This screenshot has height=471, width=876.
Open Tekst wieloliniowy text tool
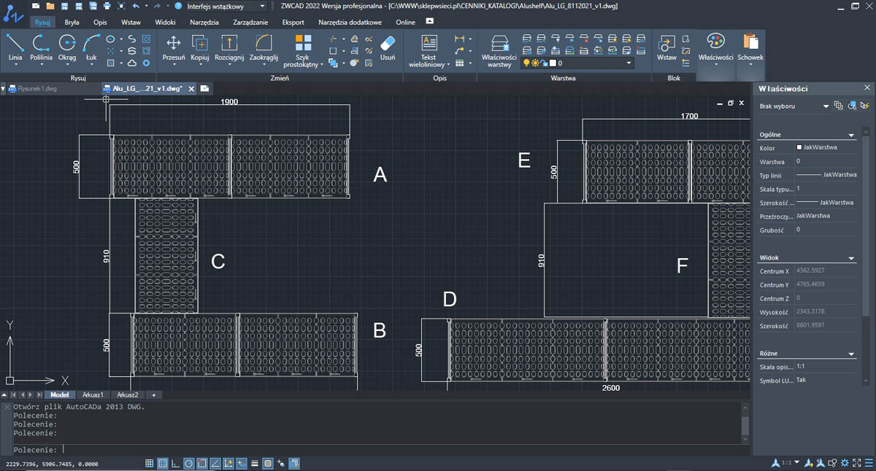click(x=429, y=50)
